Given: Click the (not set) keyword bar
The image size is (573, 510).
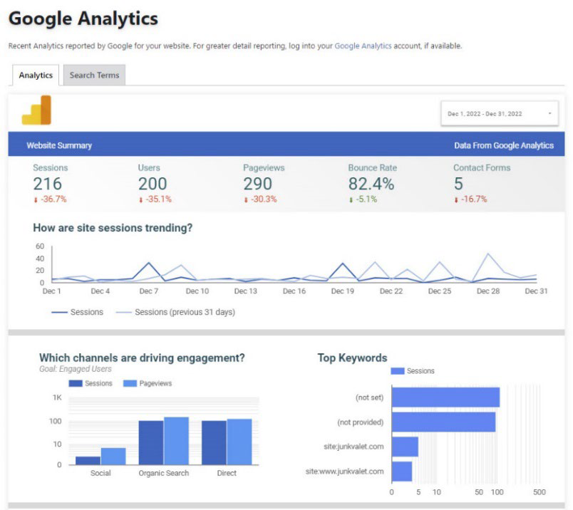Looking at the screenshot, I should tap(445, 397).
